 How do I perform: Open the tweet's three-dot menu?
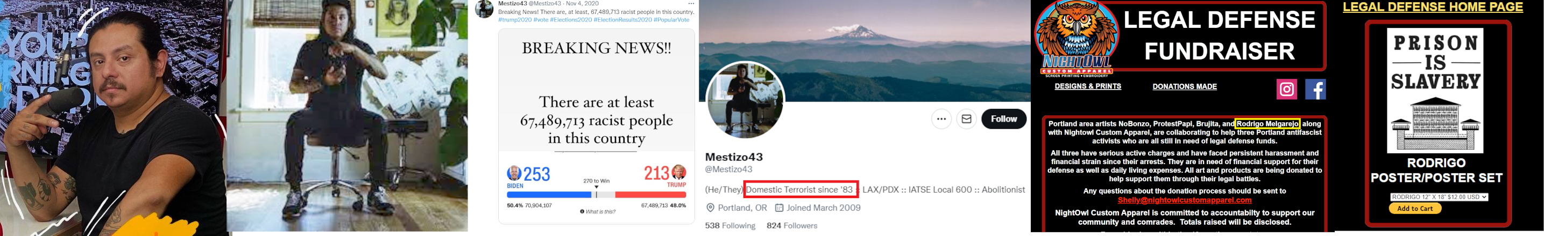point(690,4)
